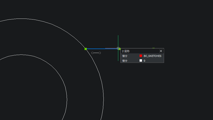Click the 2 图形 popup title
Image resolution: width=213 pixels, height=120 pixels.
126,51
